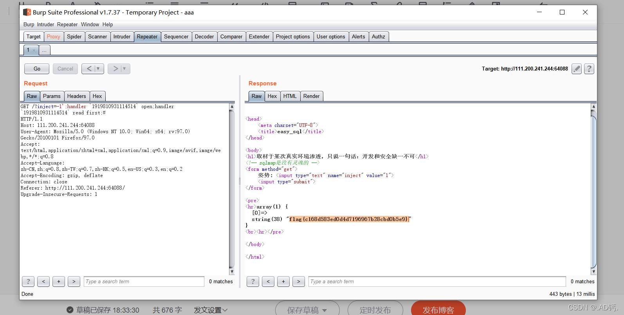Screen dimensions: 624x315
Task: Click response search previous match button
Action: (x=268, y=281)
